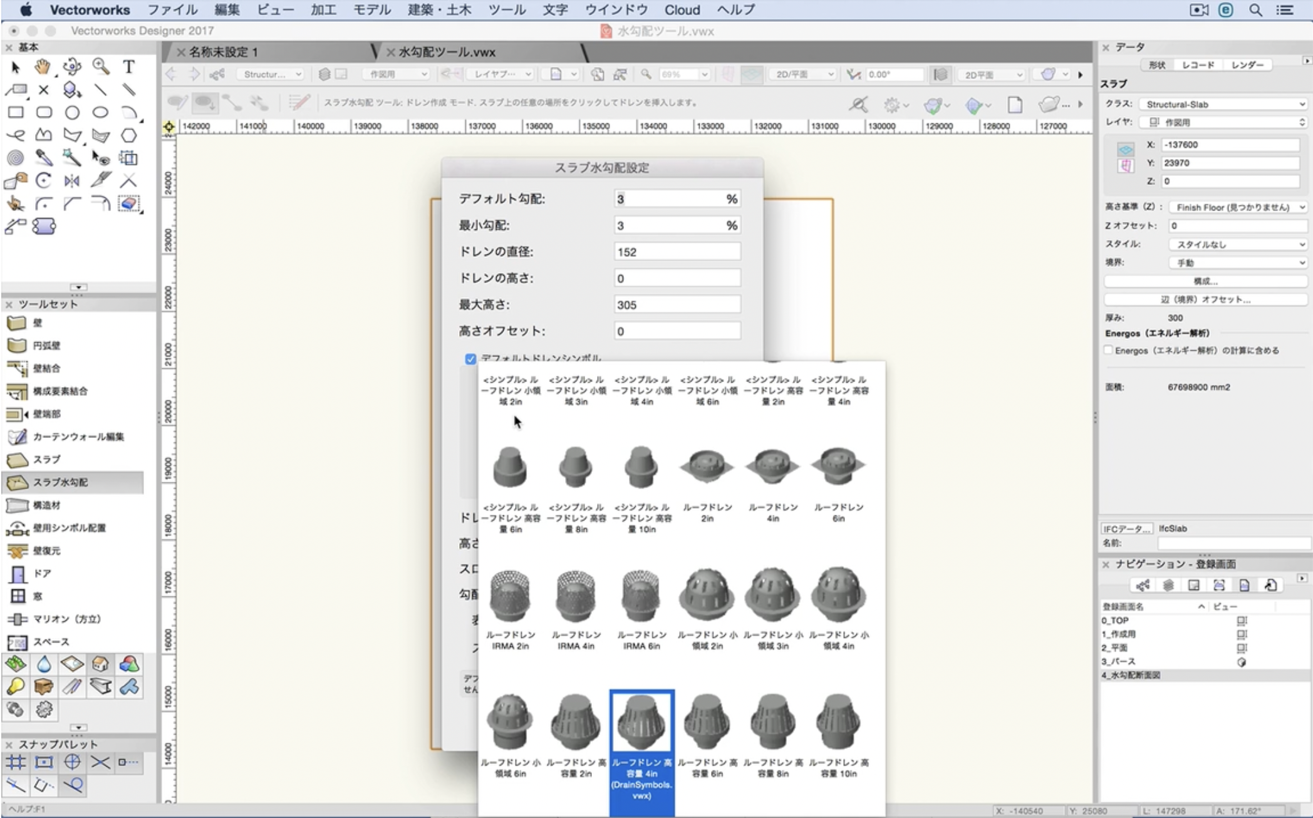This screenshot has width=1313, height=818.
Task: Select the Mirror tool
Action: [x=72, y=181]
